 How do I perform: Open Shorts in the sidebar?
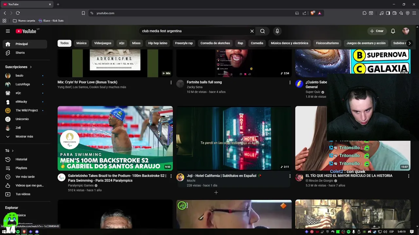[x=25, y=53]
